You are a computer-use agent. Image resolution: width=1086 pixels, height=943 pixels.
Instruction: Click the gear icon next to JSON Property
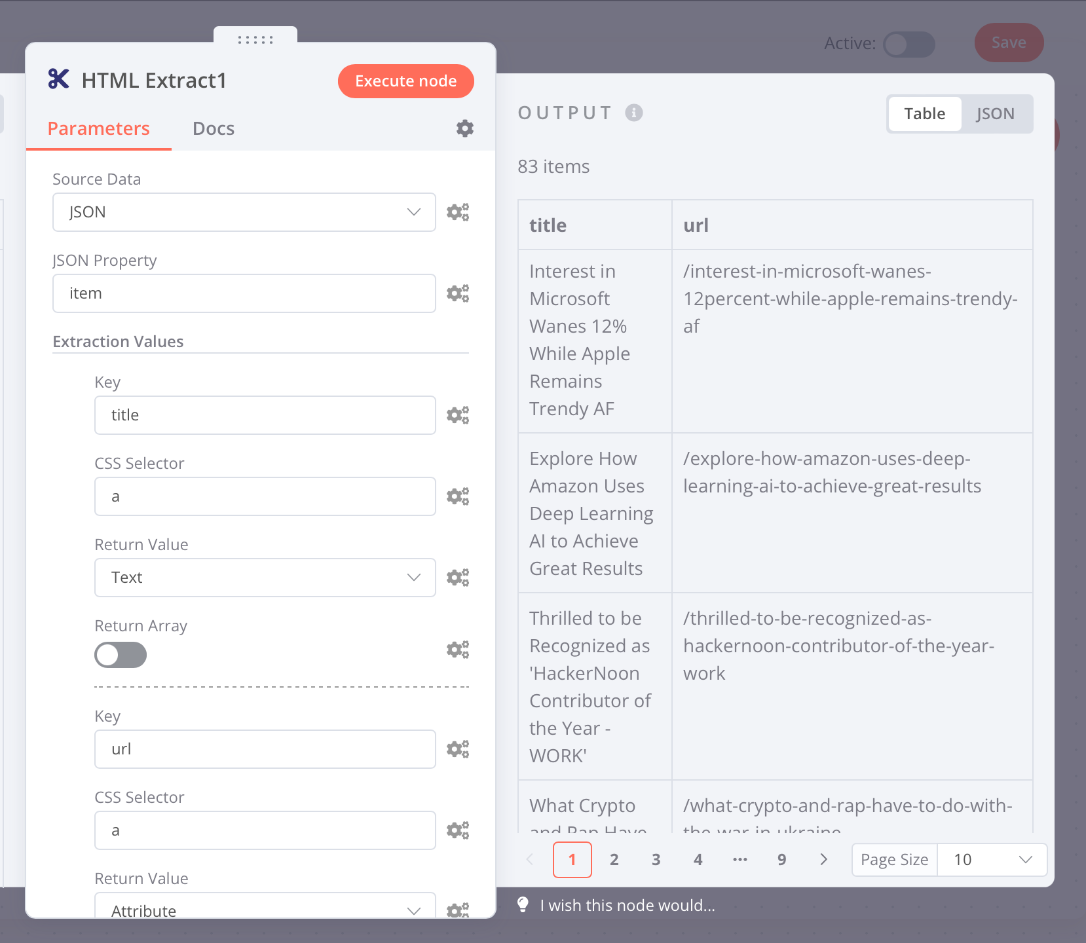pyautogui.click(x=457, y=293)
